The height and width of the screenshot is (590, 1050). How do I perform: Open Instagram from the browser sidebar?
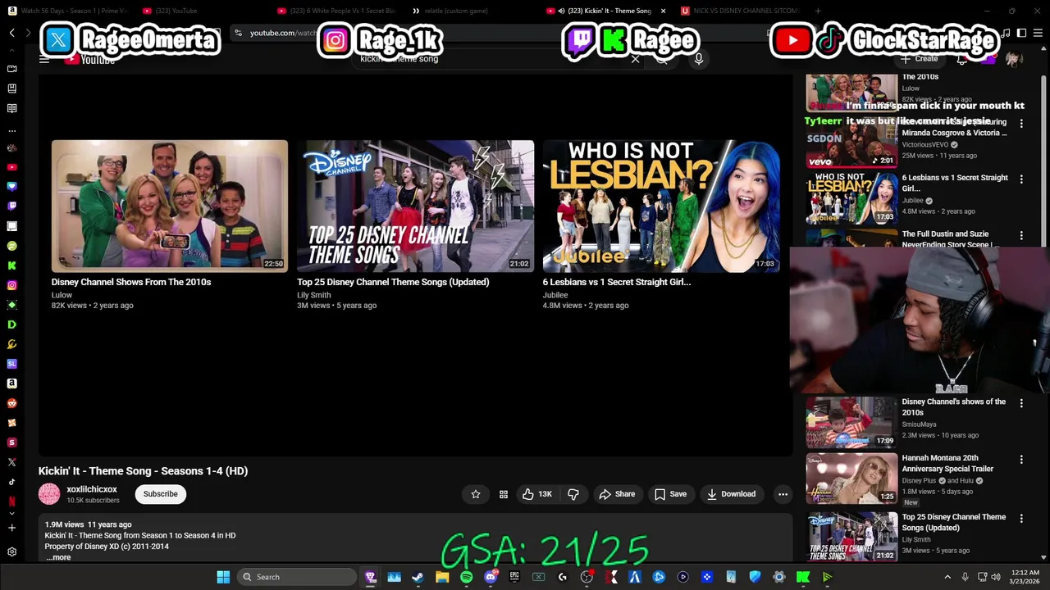(11, 285)
